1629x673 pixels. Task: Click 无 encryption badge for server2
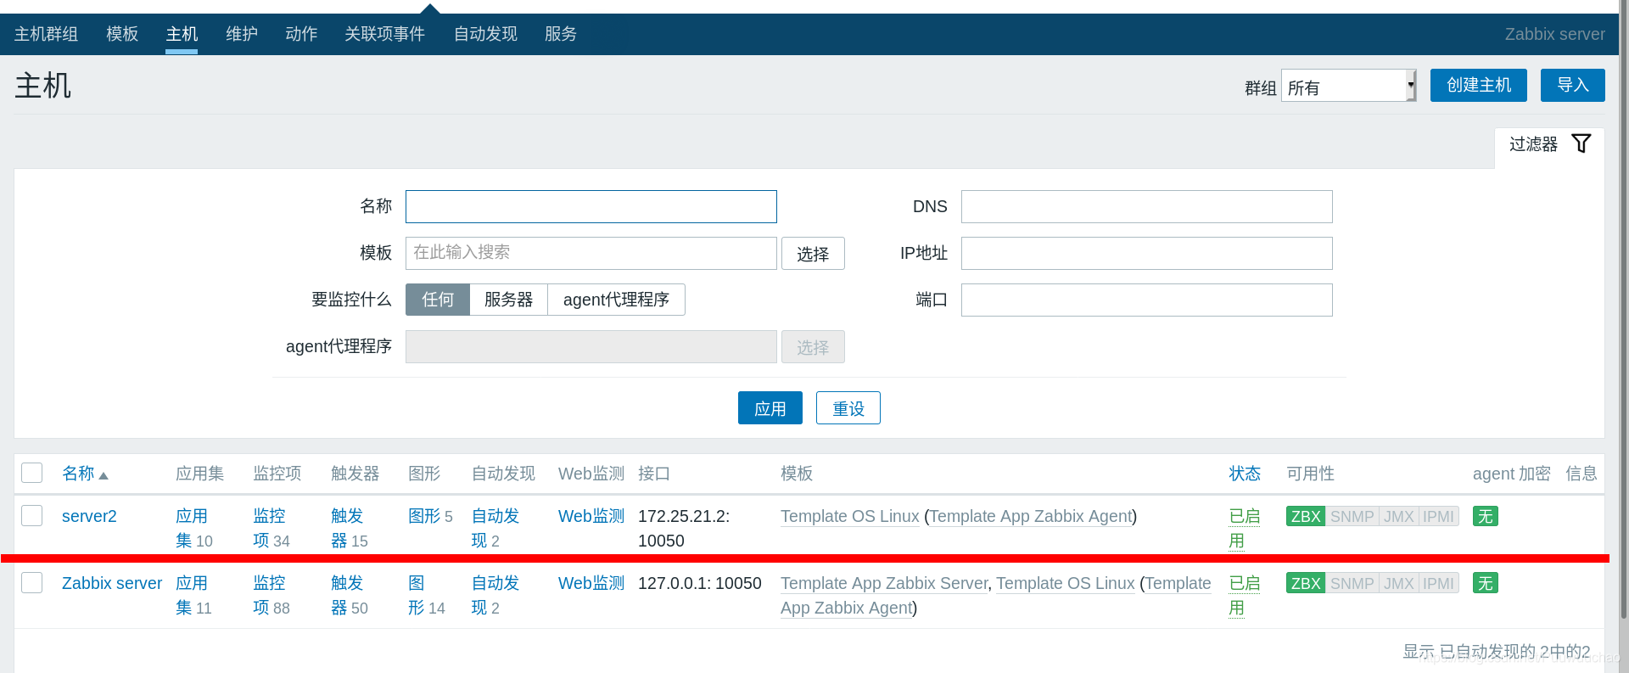(1486, 516)
